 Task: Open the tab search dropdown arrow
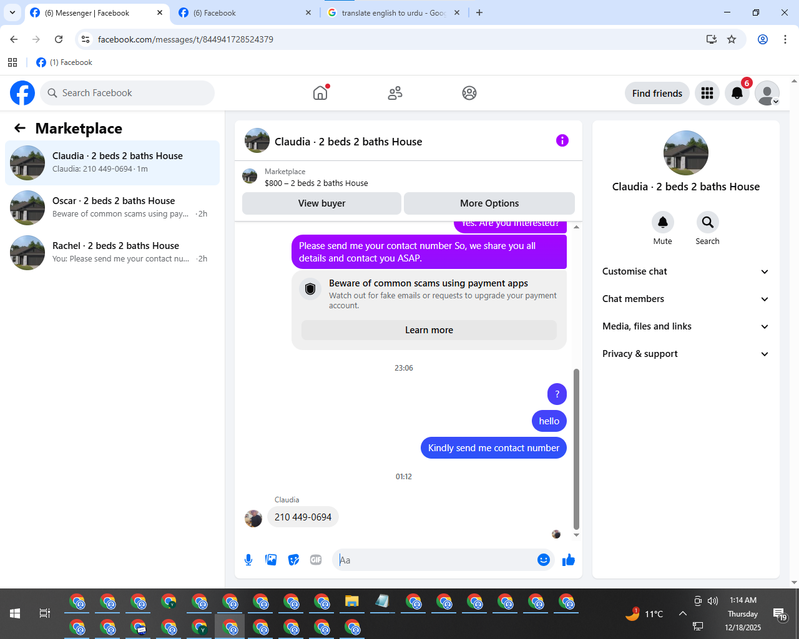point(12,12)
